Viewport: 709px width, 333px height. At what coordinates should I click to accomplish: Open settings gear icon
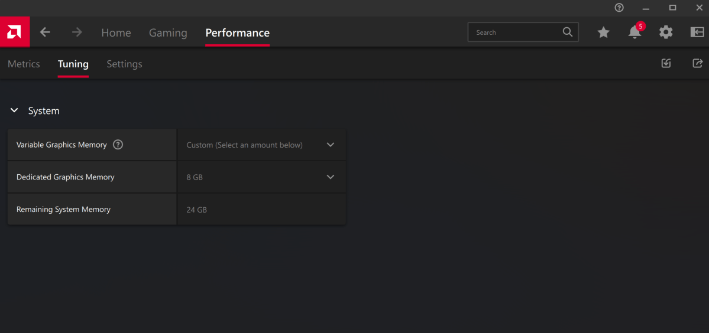click(x=666, y=32)
